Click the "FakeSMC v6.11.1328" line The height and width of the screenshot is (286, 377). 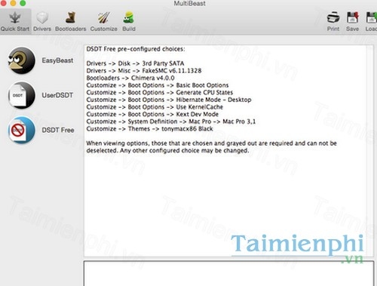[144, 70]
